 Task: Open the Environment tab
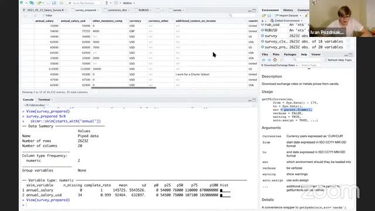[270, 10]
